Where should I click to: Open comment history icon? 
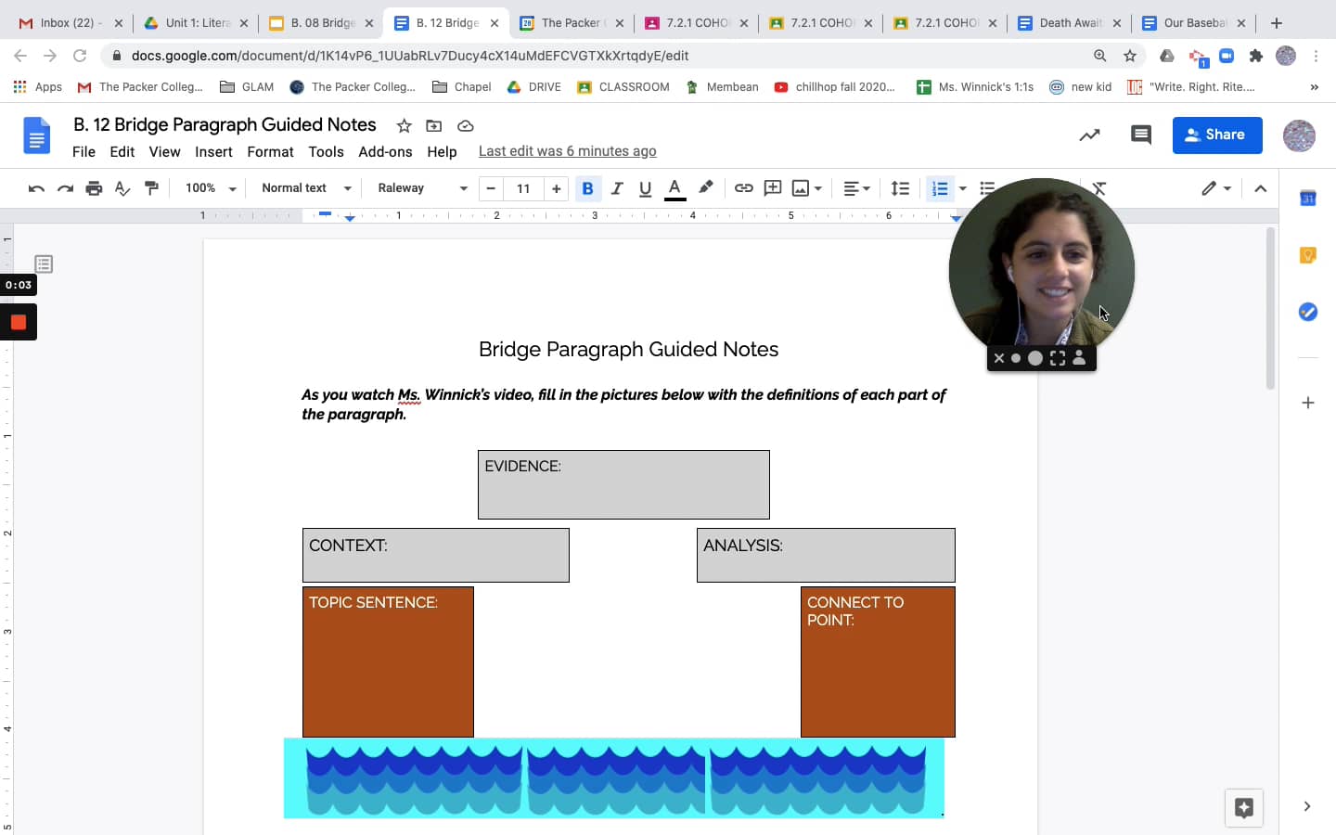(1141, 135)
